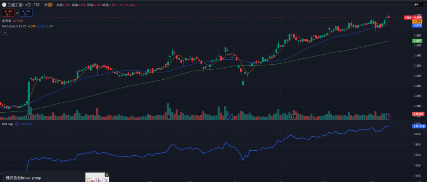427x182 pixels.
Task: Click the orange 4,090 value in MA3 legend
Action: point(32,26)
